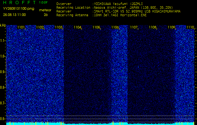Select the file name YY2508131100.png
The image size is (197, 125).
click(18, 9)
